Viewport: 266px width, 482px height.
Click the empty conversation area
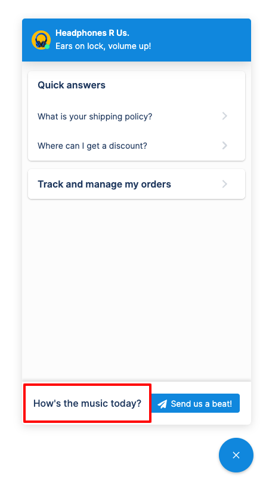(137, 289)
